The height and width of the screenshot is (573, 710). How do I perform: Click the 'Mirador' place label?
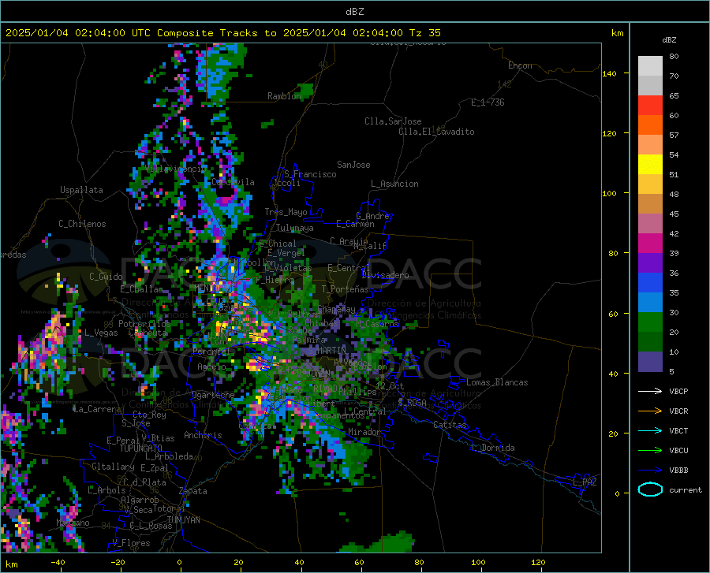click(x=364, y=432)
